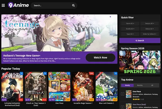
Task: Open the Type All dropdown
Action: click(130, 34)
